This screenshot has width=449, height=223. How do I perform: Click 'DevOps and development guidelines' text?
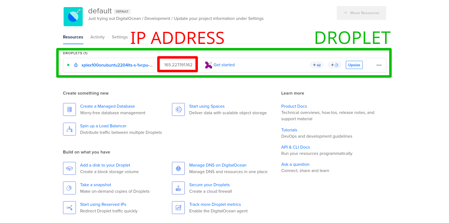pos(317,136)
